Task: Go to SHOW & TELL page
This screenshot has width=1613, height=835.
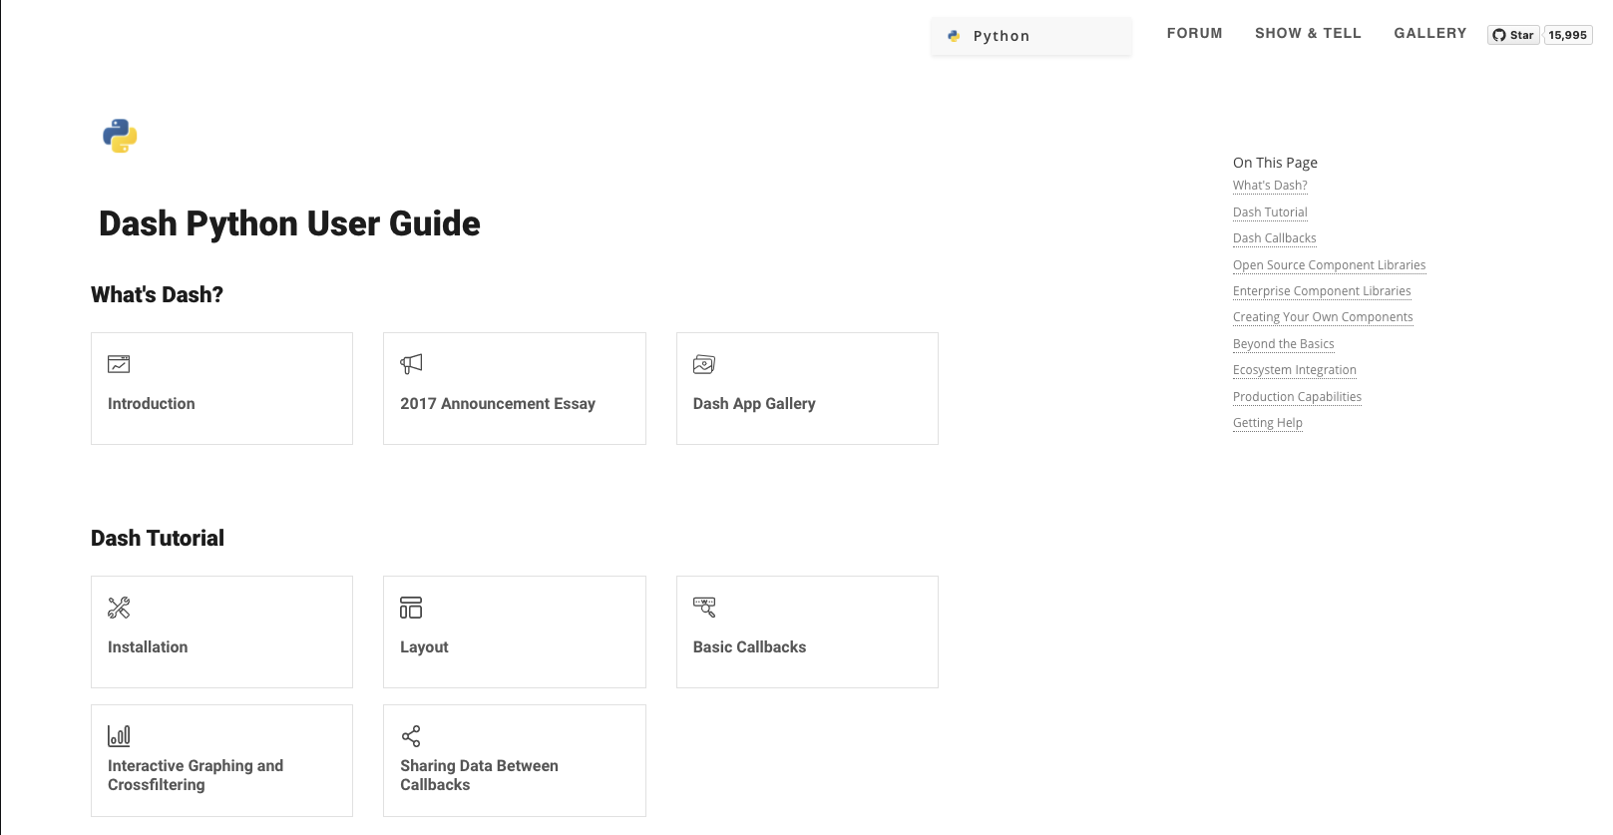Action: tap(1308, 33)
